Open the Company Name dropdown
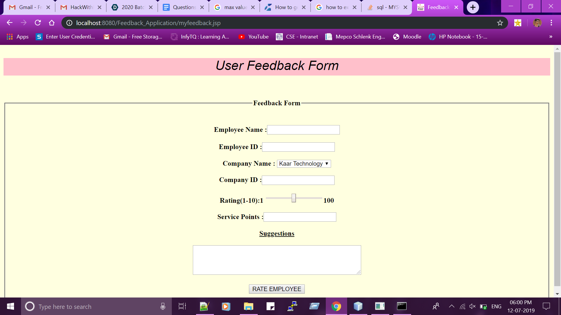 click(303, 164)
